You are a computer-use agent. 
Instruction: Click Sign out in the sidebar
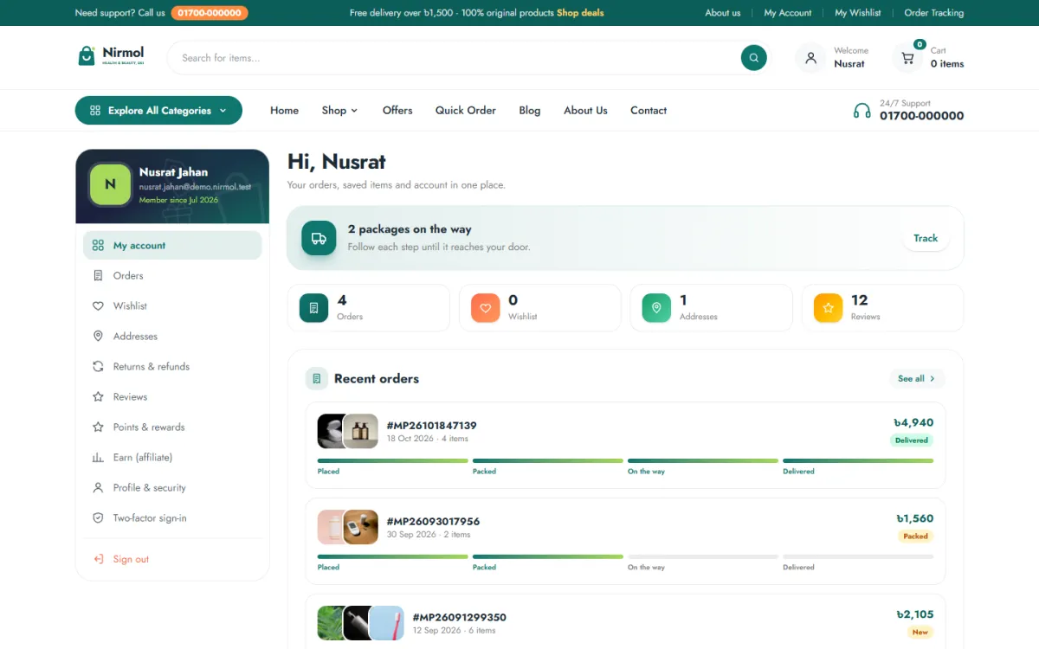pyautogui.click(x=172, y=559)
